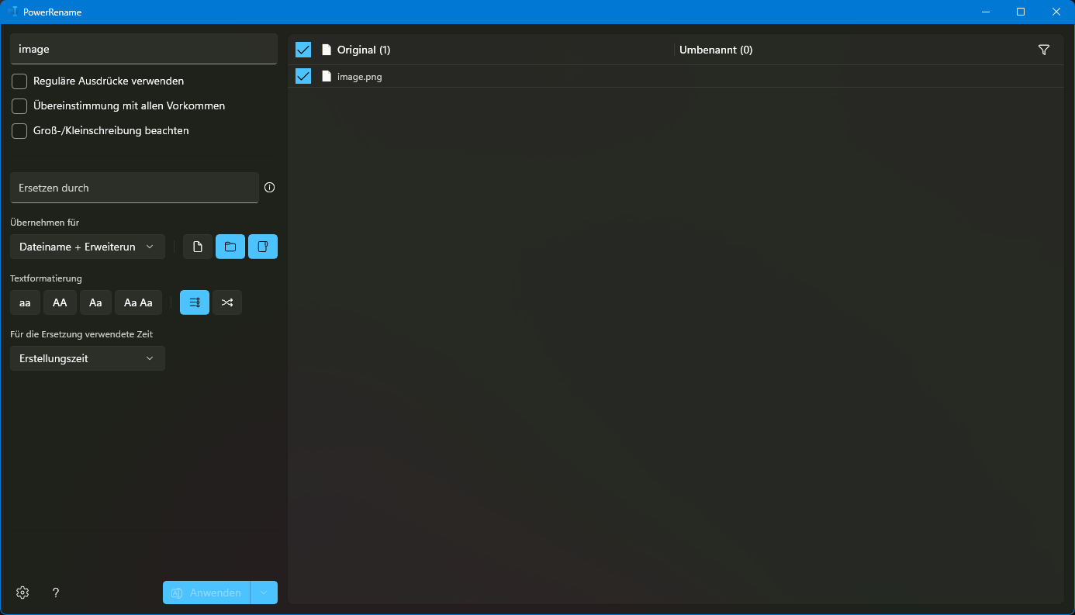Expand the arrow next to Anwenden
Viewport: 1075px width, 615px height.
264,593
